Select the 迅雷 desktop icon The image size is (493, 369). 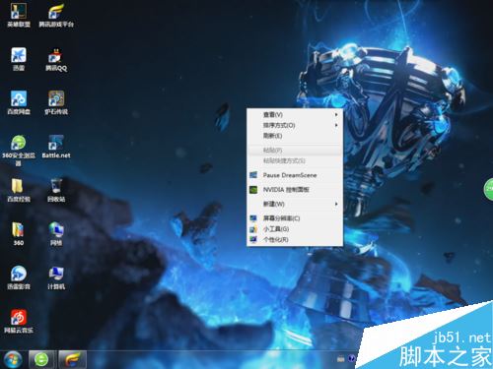19,59
